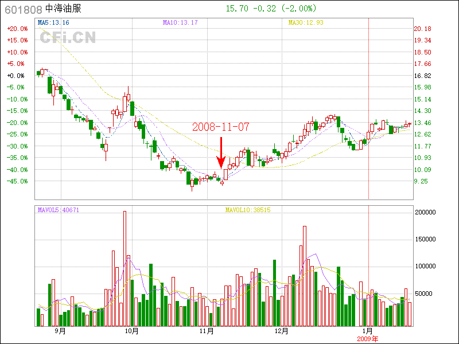Select the MA5:13.16 indicator label
Screen dimensions: 459x344
coord(53,23)
